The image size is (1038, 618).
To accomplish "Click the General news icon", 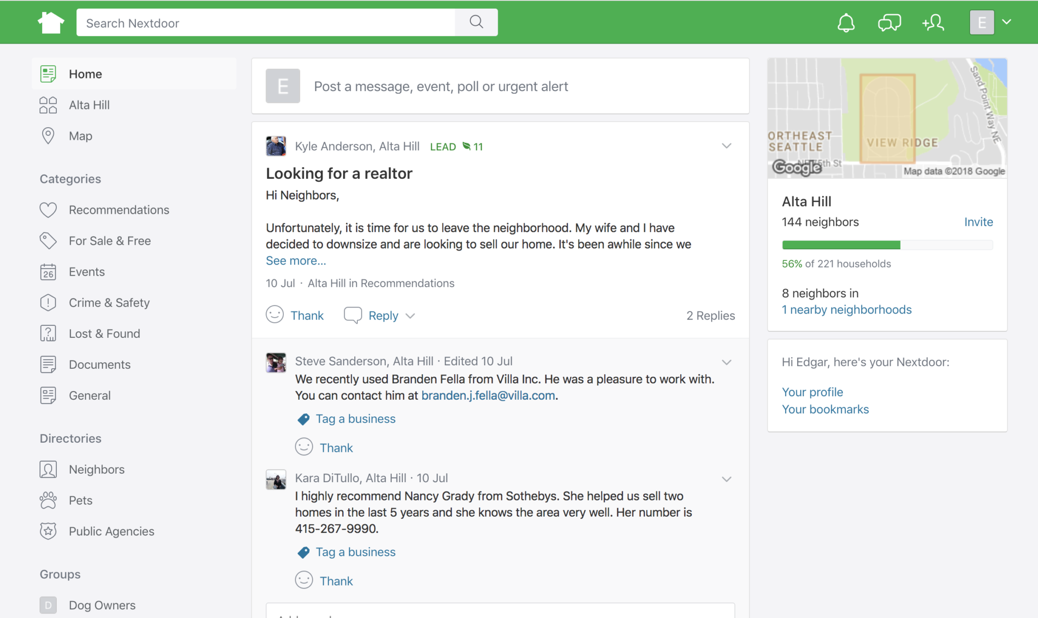I will click(48, 395).
